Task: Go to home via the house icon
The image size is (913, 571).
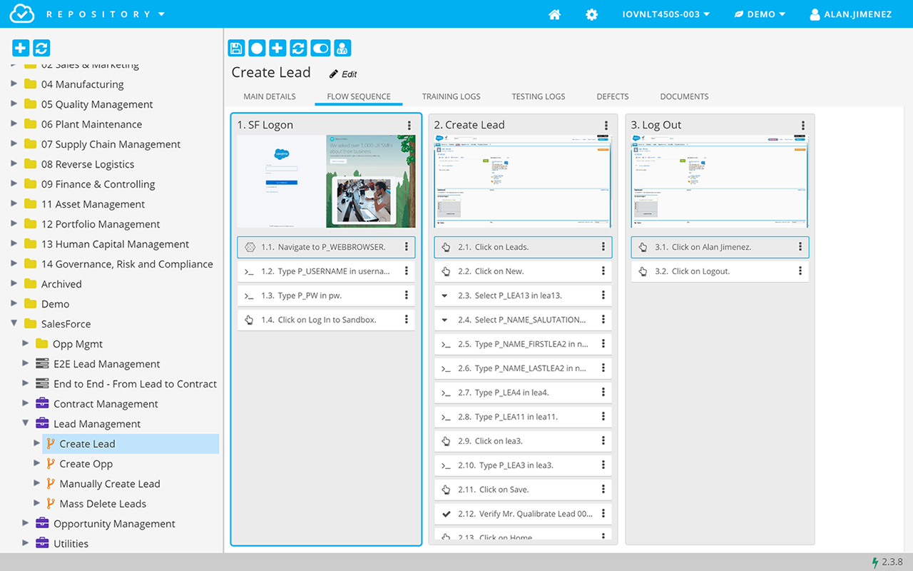Action: point(554,14)
